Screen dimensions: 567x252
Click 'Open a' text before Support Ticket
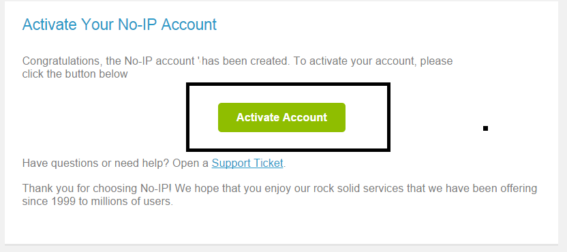click(x=190, y=163)
